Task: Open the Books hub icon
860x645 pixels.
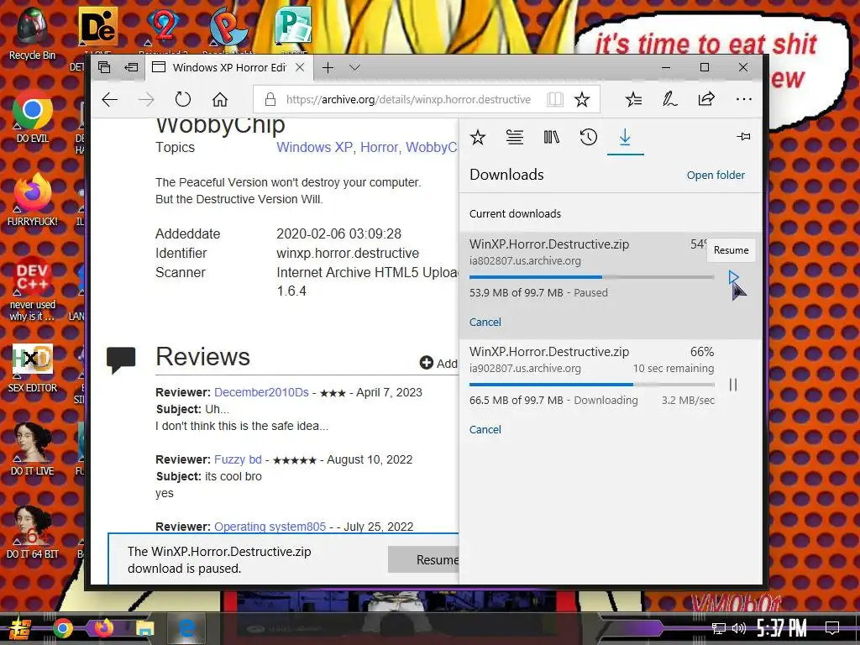Action: point(551,137)
